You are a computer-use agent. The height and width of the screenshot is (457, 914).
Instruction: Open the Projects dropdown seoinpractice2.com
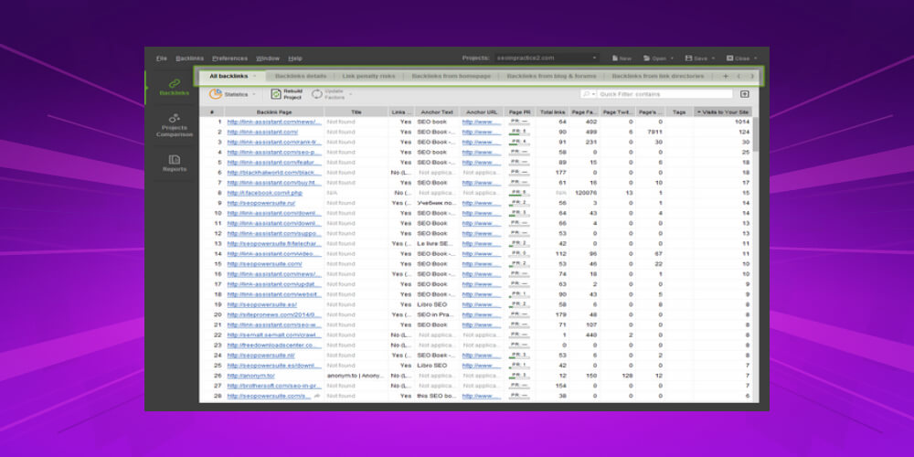(x=547, y=58)
